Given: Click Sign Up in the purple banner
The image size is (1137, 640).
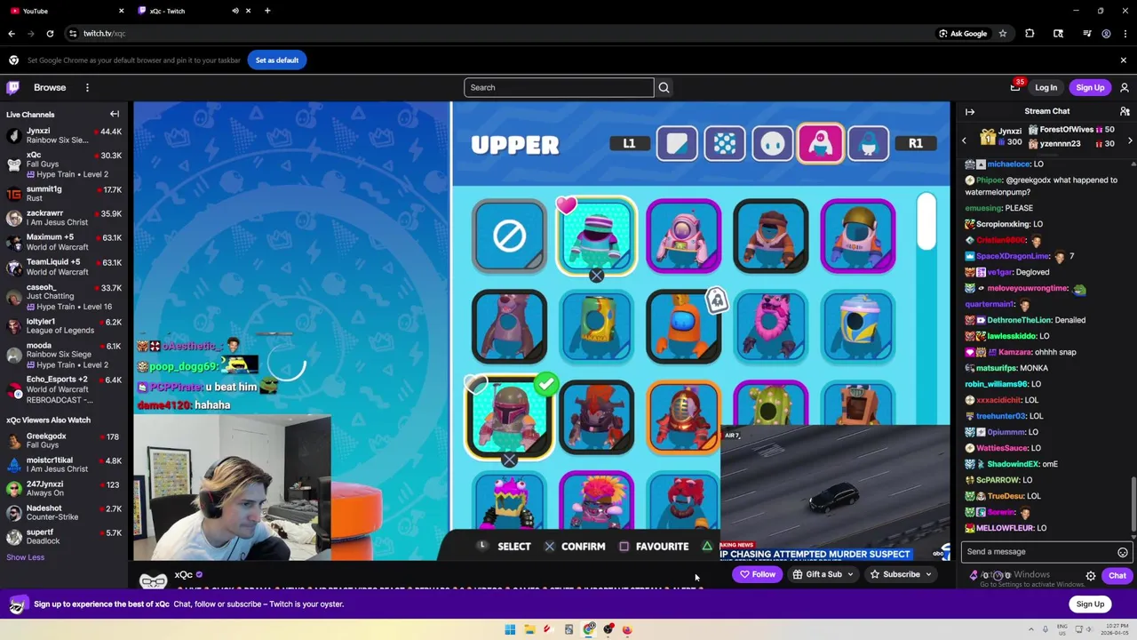Looking at the screenshot, I should coord(1090,604).
